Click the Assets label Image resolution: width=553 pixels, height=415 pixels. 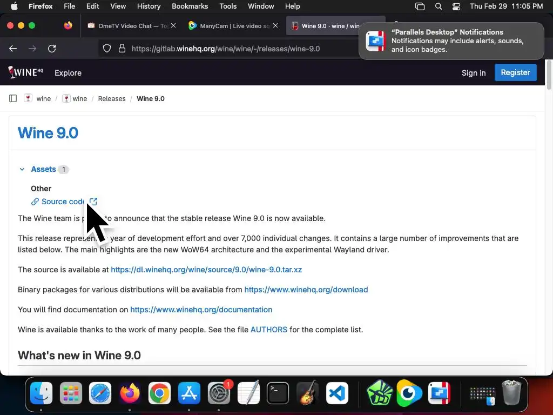pos(43,169)
